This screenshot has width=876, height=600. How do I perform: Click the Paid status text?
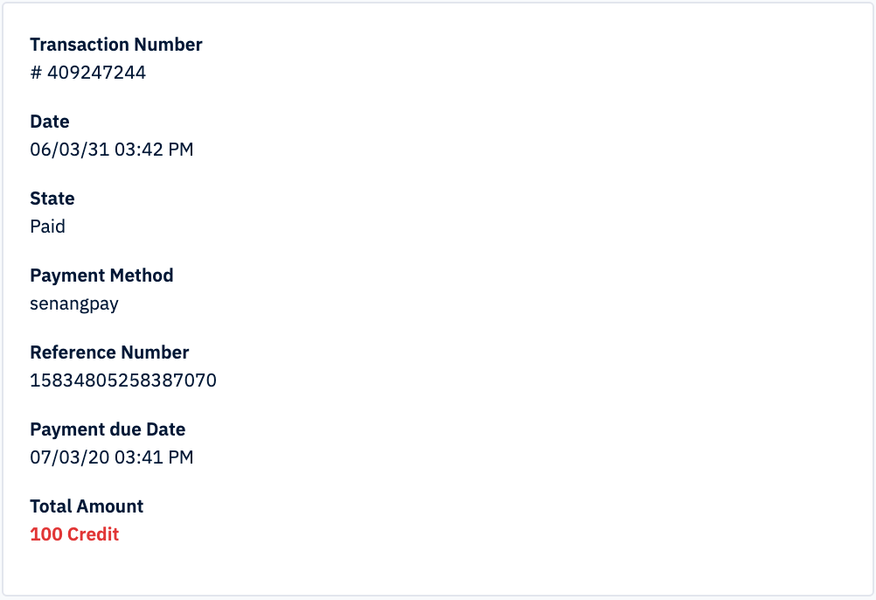pyautogui.click(x=47, y=227)
